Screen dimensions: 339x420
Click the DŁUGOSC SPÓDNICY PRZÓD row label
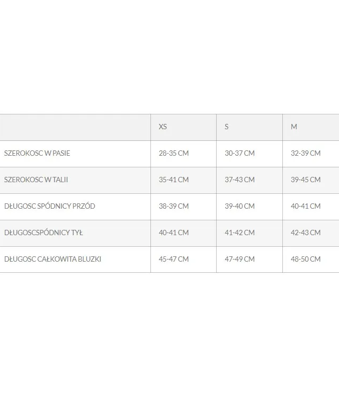point(50,206)
